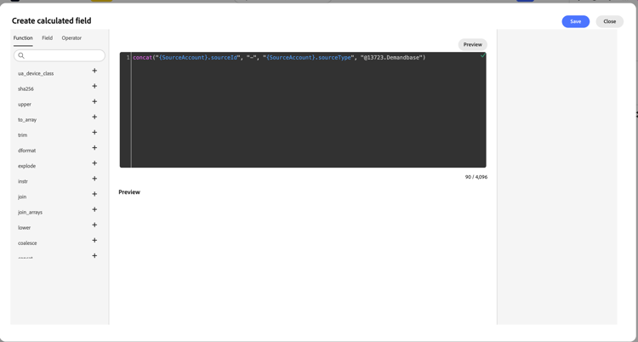This screenshot has height=342, width=638.
Task: Focus the function search field
Action: [x=60, y=56]
